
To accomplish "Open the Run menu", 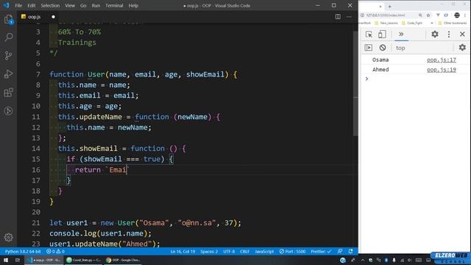I will tap(96, 5).
